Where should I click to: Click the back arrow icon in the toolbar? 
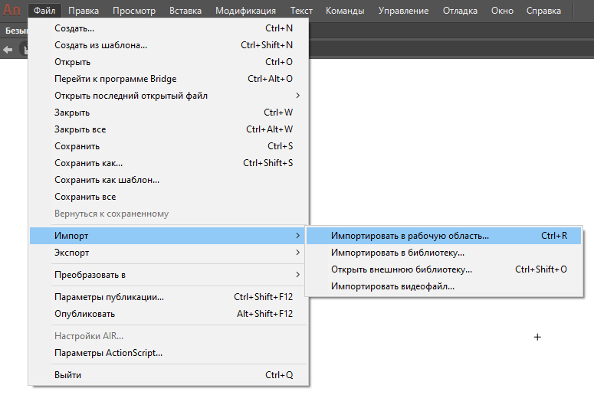(x=8, y=50)
